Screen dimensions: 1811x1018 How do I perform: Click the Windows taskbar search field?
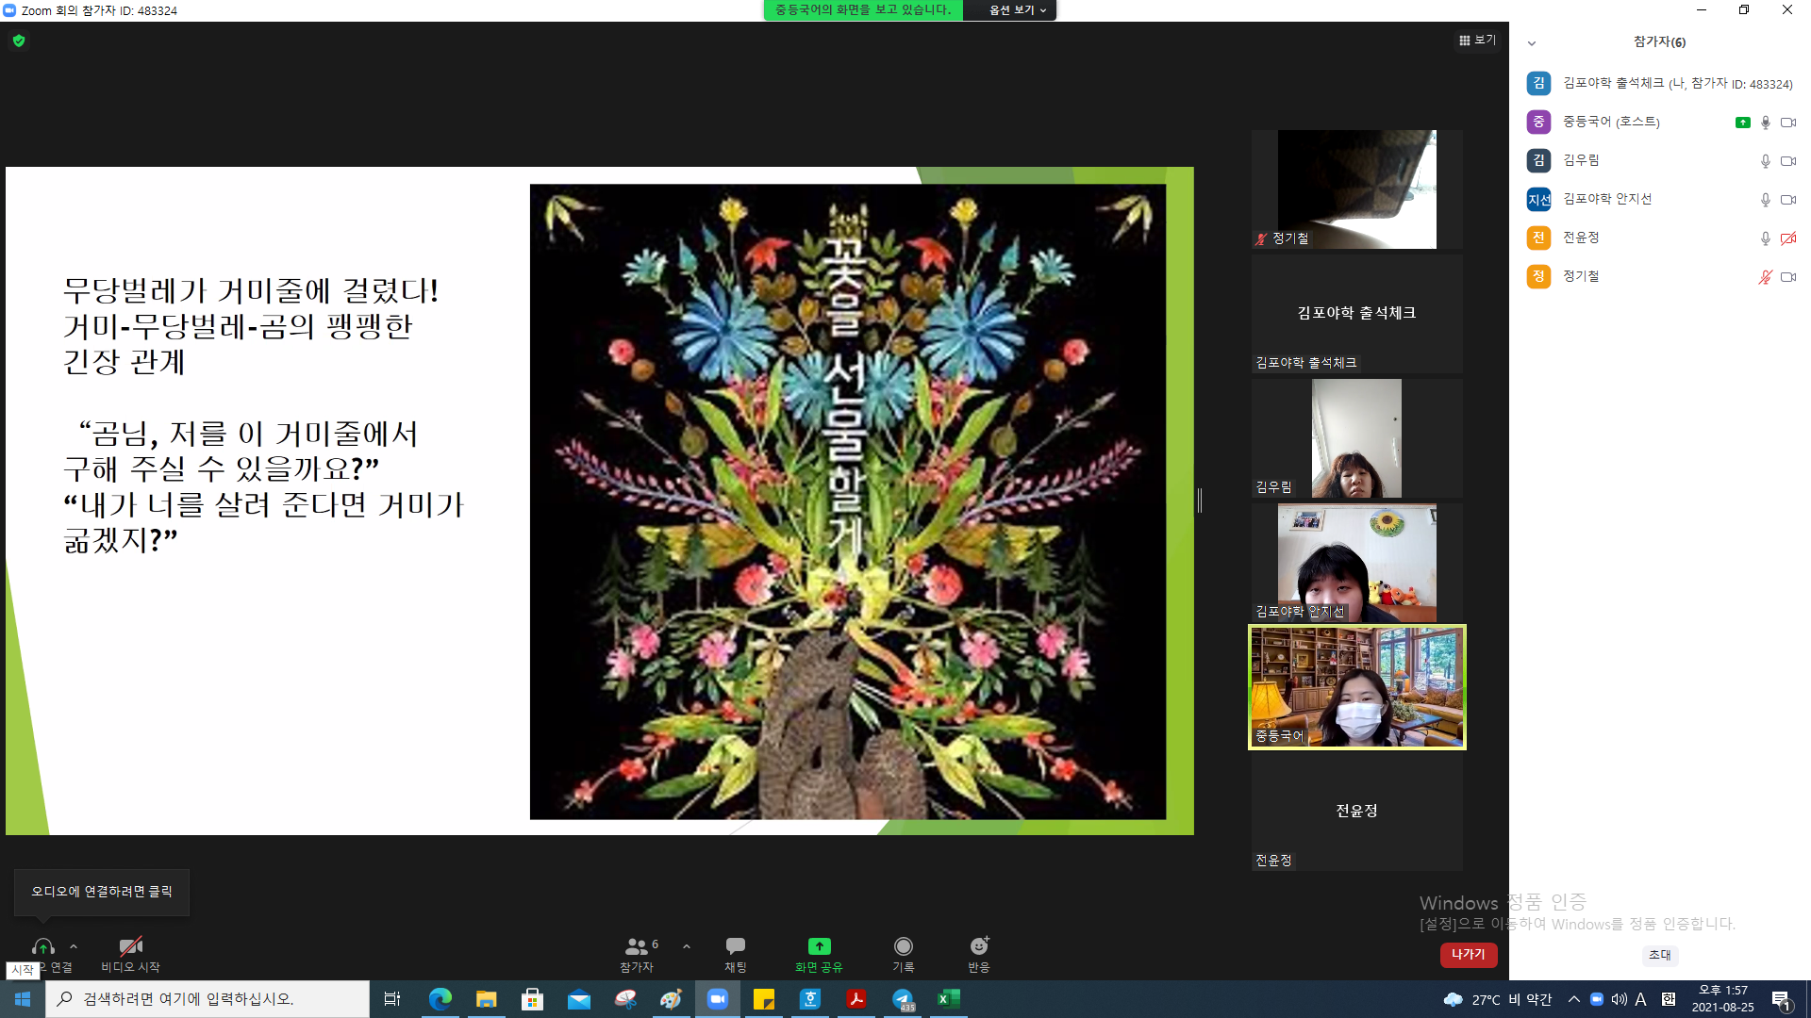point(208,999)
